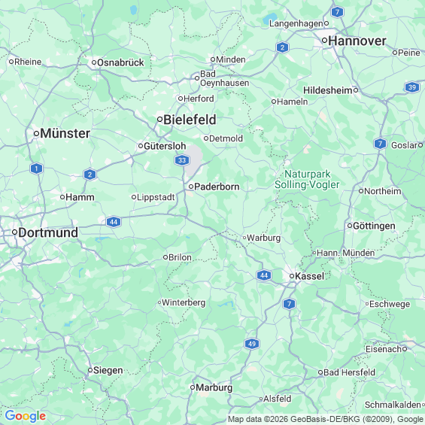425x425 pixels.
Task: Click the A33 highway shield near Paderborn
Action: [x=182, y=160]
